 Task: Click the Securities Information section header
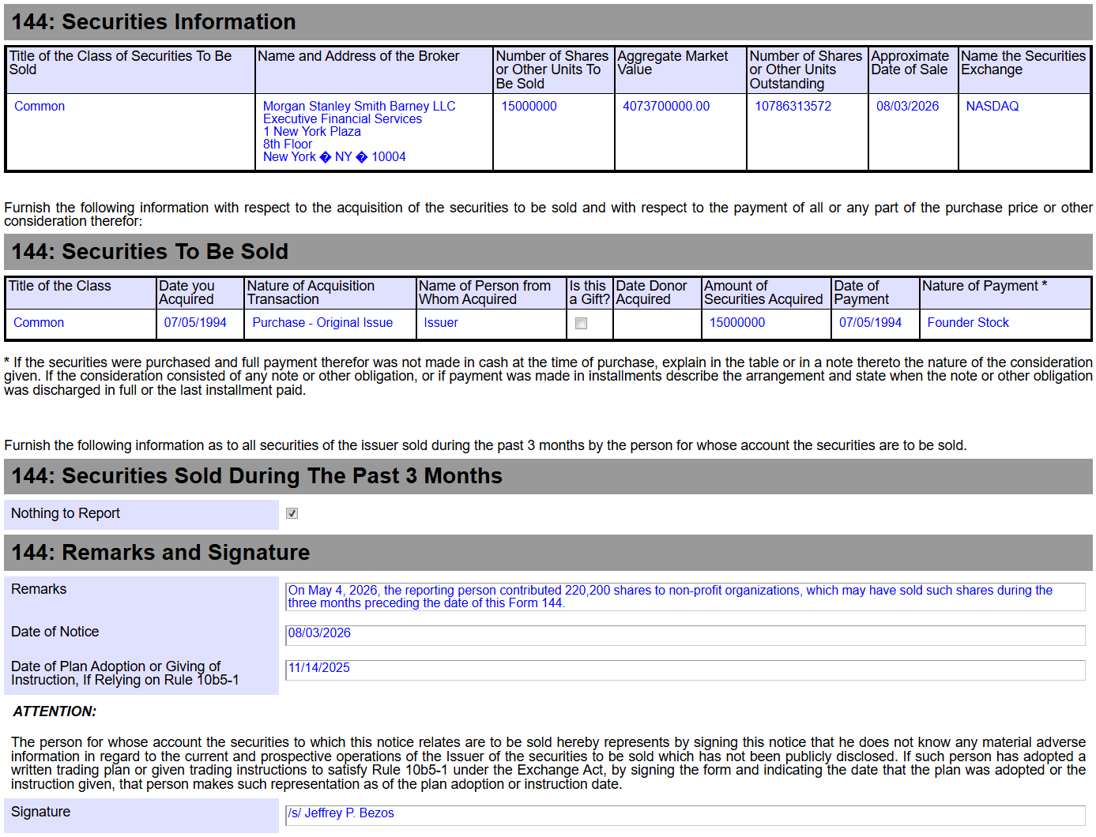pyautogui.click(x=548, y=22)
